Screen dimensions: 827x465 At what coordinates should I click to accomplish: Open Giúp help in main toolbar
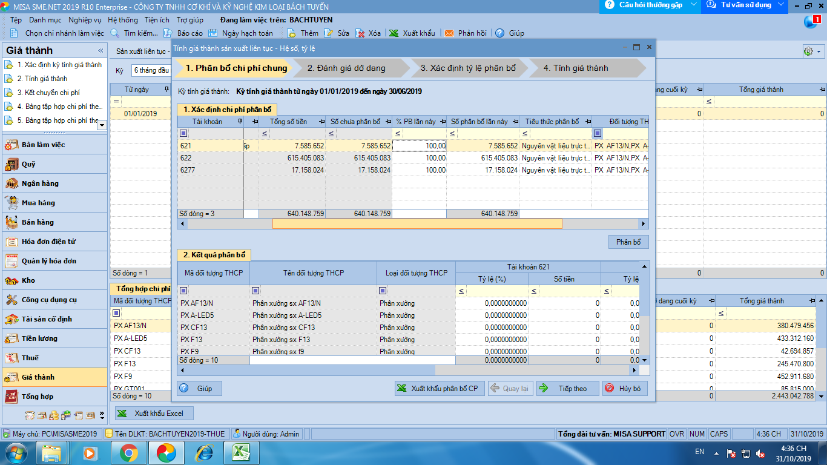click(x=510, y=33)
